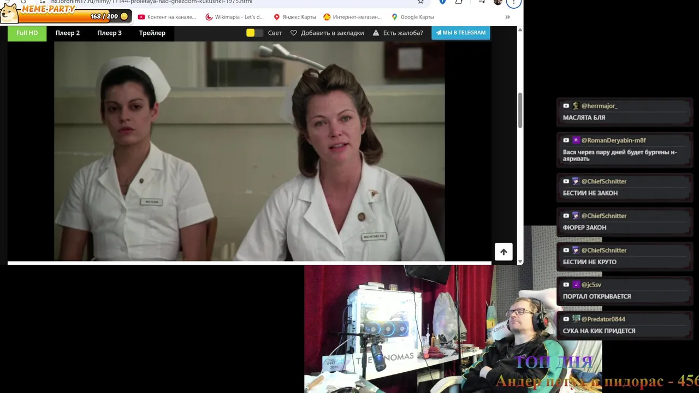Click the Wikimapia bookmark favicon
The image size is (699, 393).
[209, 17]
